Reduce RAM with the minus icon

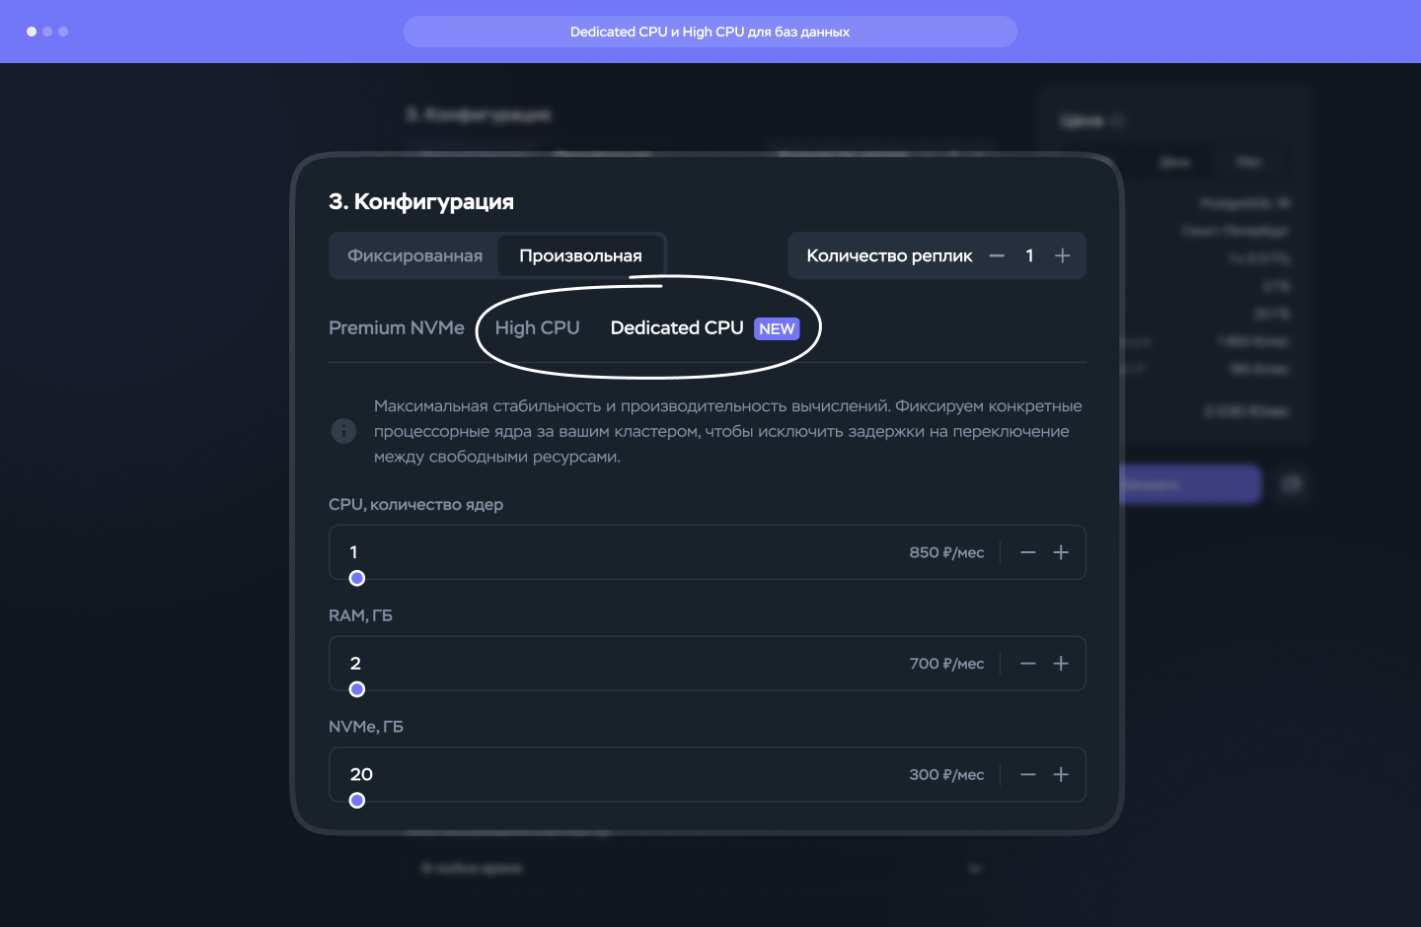(x=1028, y=664)
